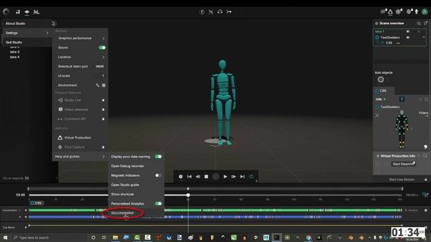
Task: Click the Add objects circle icon
Action: [380, 79]
